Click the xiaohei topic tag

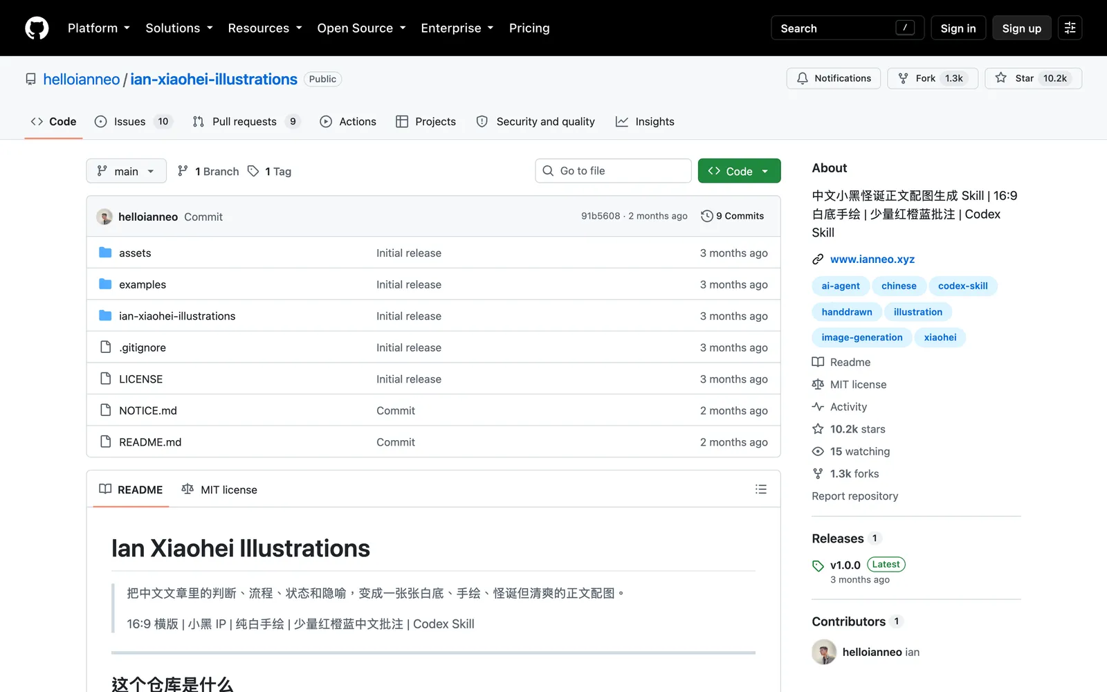pos(940,338)
